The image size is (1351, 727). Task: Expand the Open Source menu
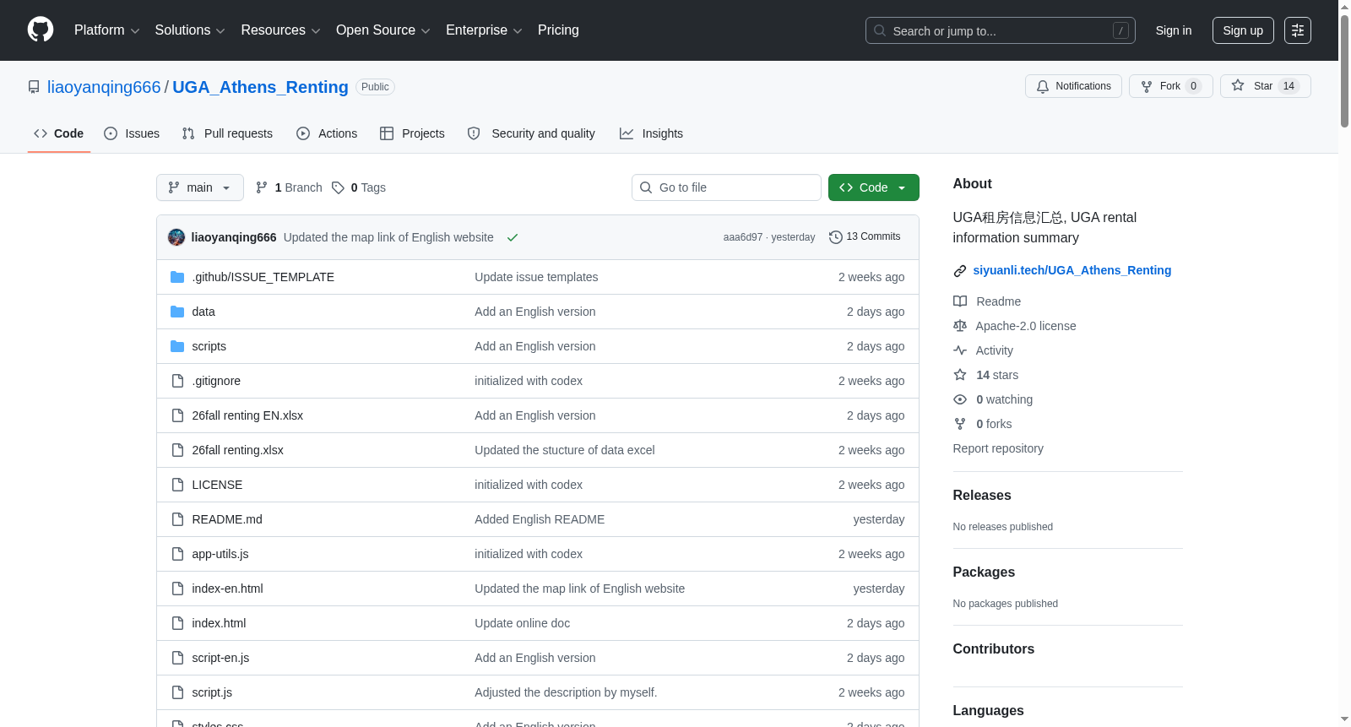tap(383, 30)
